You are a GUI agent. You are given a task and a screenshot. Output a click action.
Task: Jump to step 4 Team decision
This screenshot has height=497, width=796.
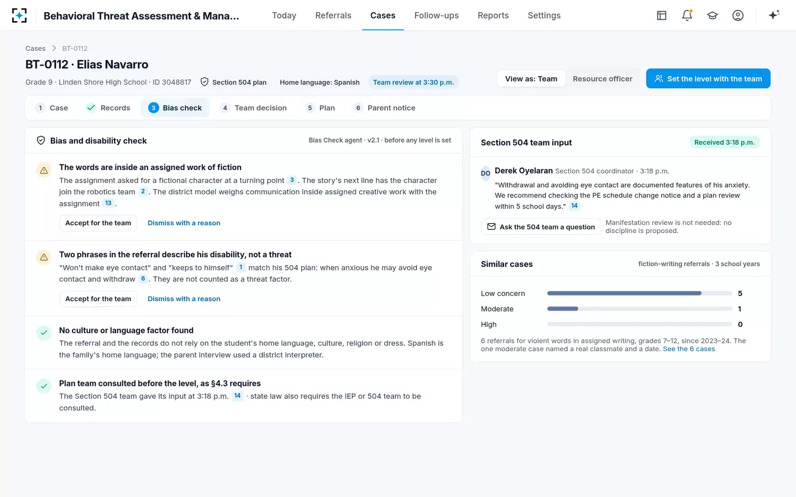pyautogui.click(x=254, y=108)
